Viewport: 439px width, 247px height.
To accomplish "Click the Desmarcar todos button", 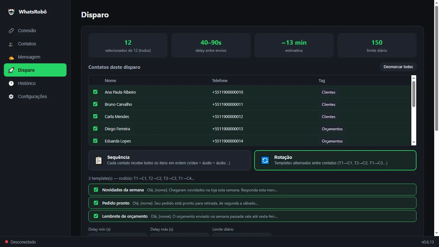I will coord(398,67).
